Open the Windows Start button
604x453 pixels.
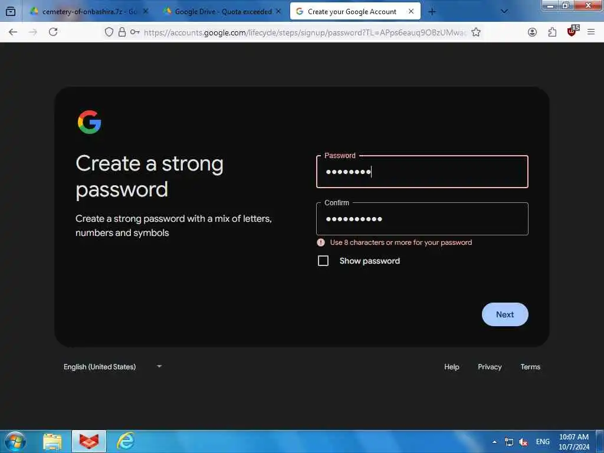click(x=15, y=441)
